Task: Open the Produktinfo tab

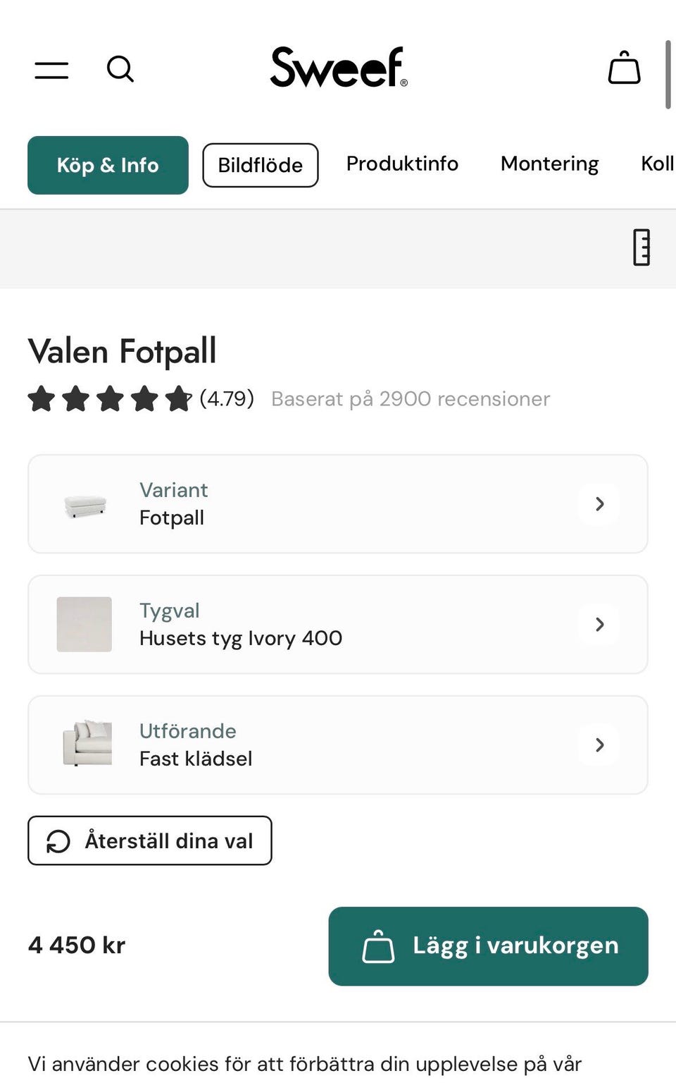Action: point(402,164)
